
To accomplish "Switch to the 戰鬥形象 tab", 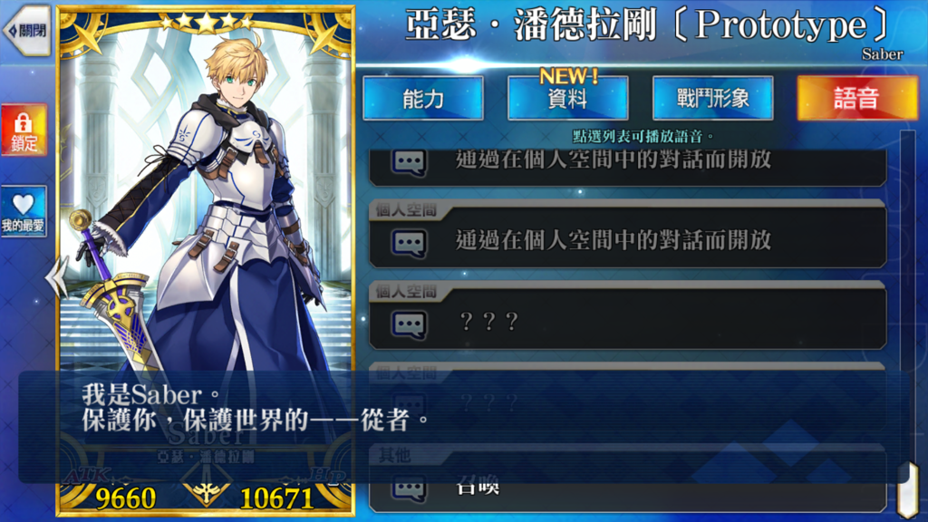I will coord(712,98).
